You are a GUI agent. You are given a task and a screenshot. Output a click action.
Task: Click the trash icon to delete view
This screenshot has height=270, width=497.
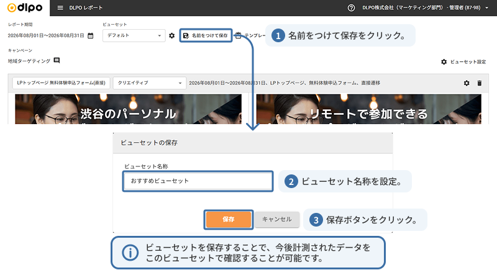pos(479,83)
